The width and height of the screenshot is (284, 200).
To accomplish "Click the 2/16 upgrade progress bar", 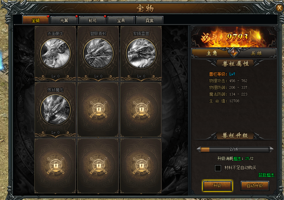I will click(x=235, y=149).
